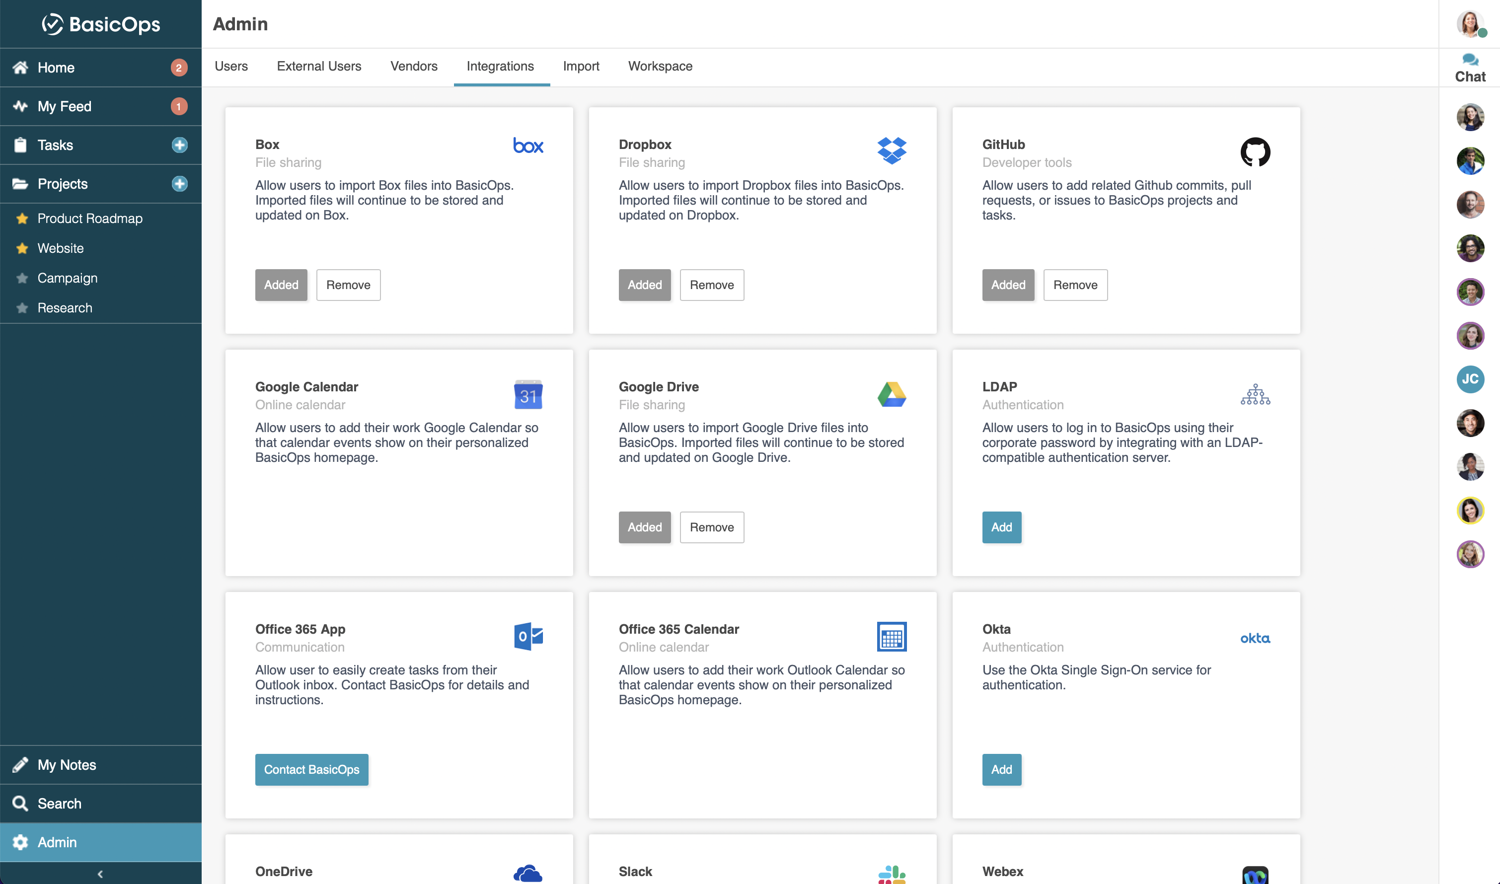Open Home in the sidebar

pos(101,68)
